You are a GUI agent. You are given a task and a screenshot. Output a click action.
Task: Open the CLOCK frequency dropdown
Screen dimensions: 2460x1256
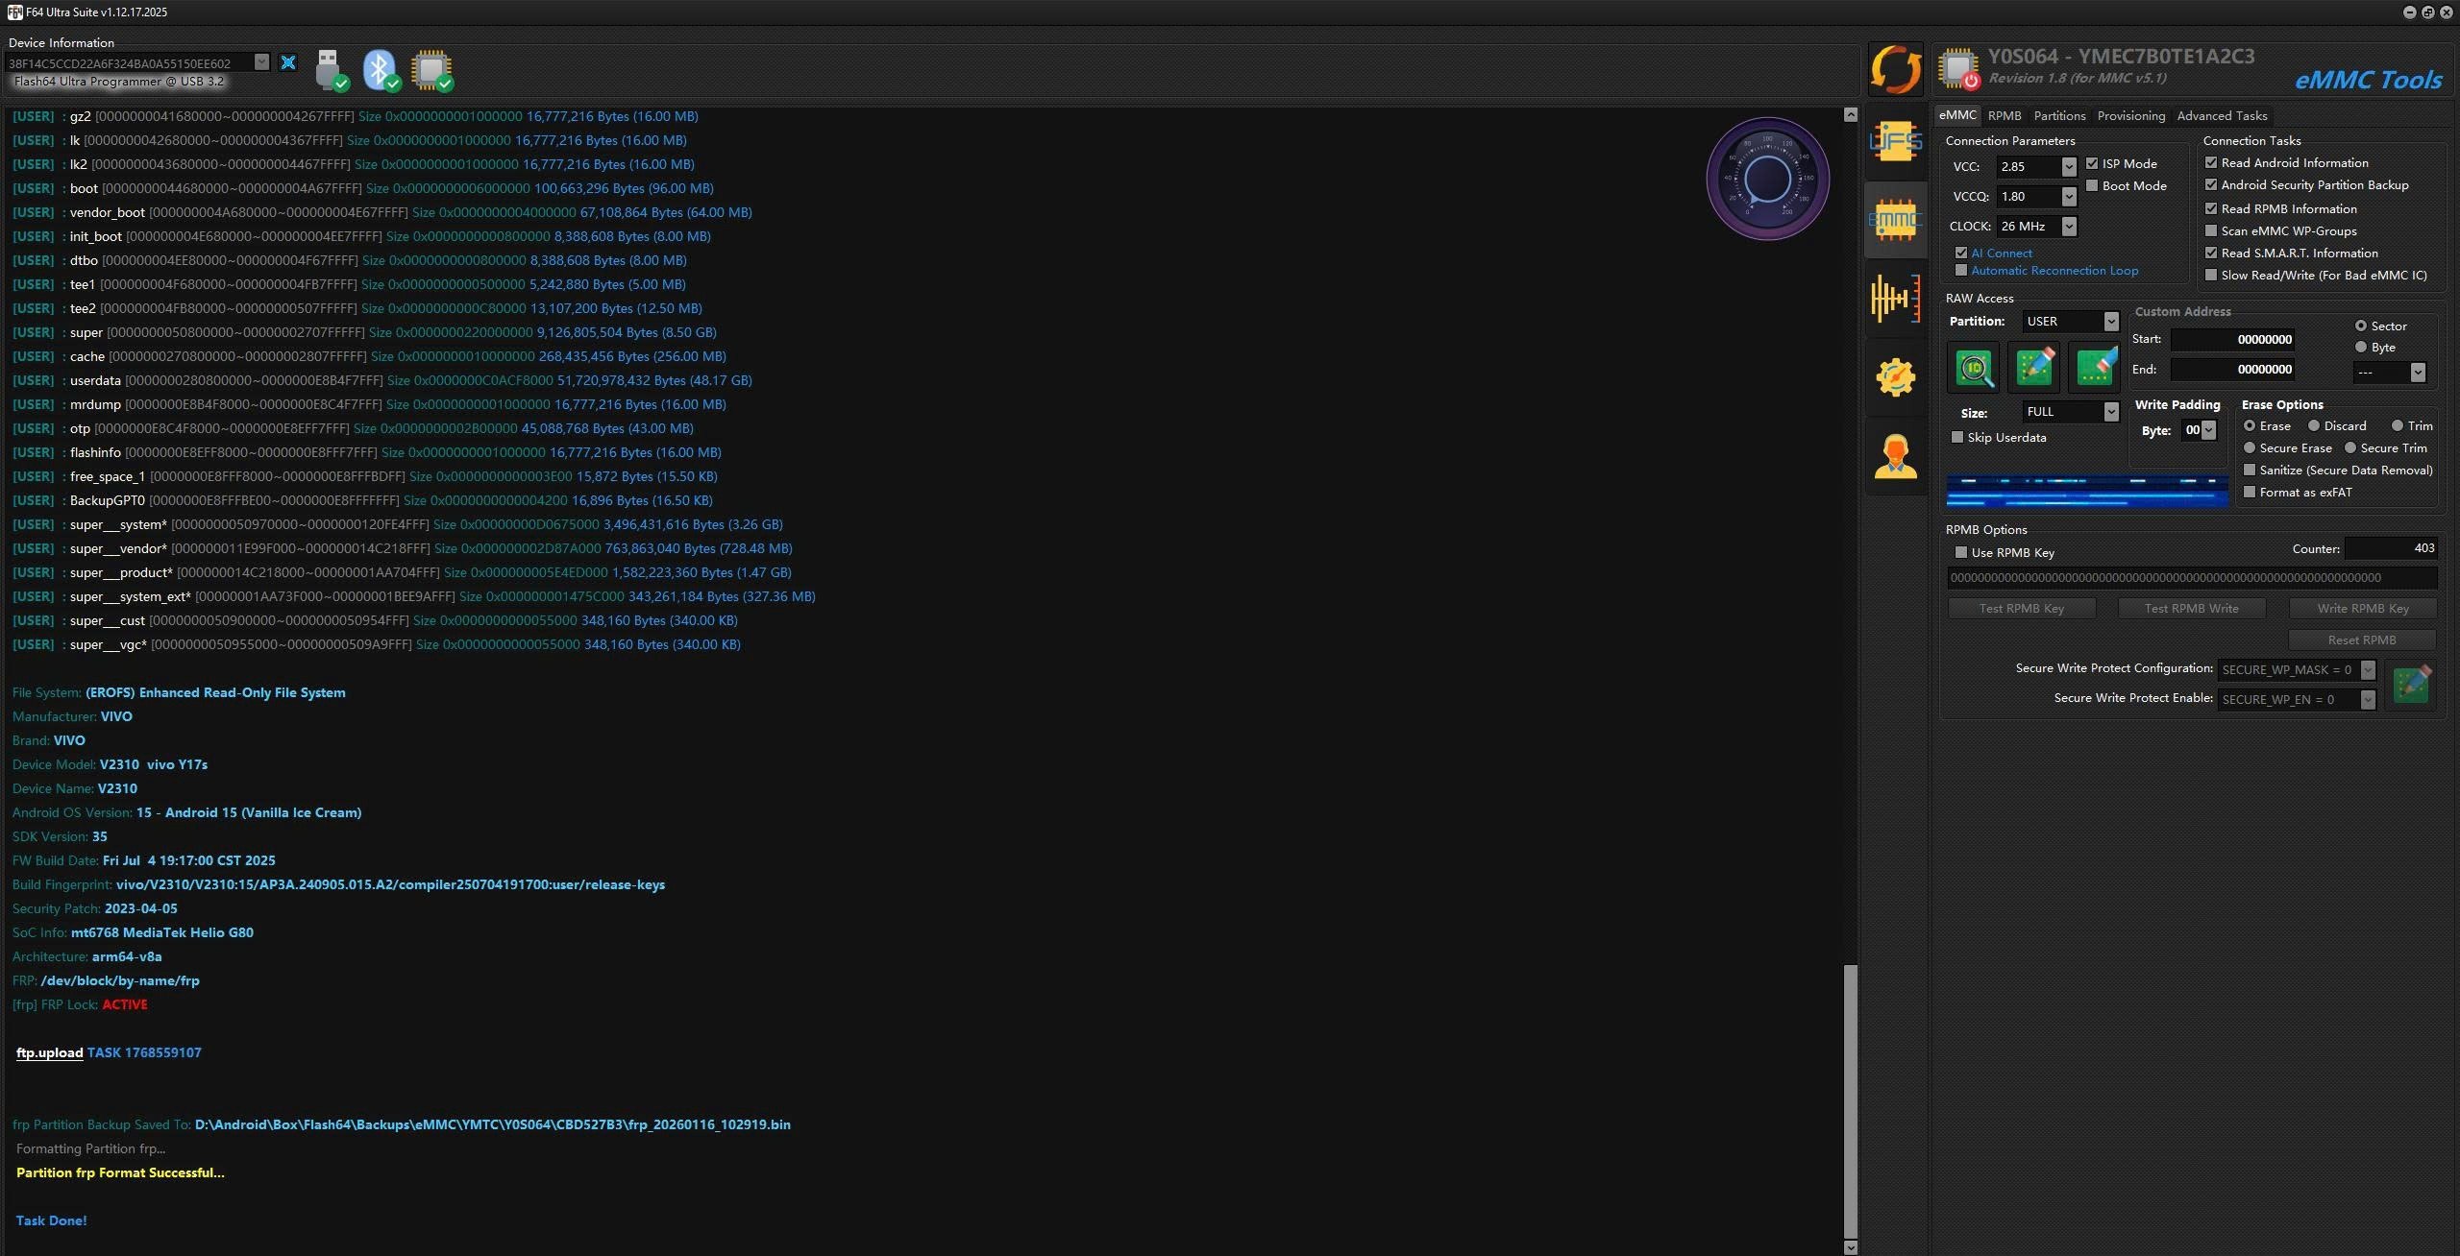(x=2069, y=227)
